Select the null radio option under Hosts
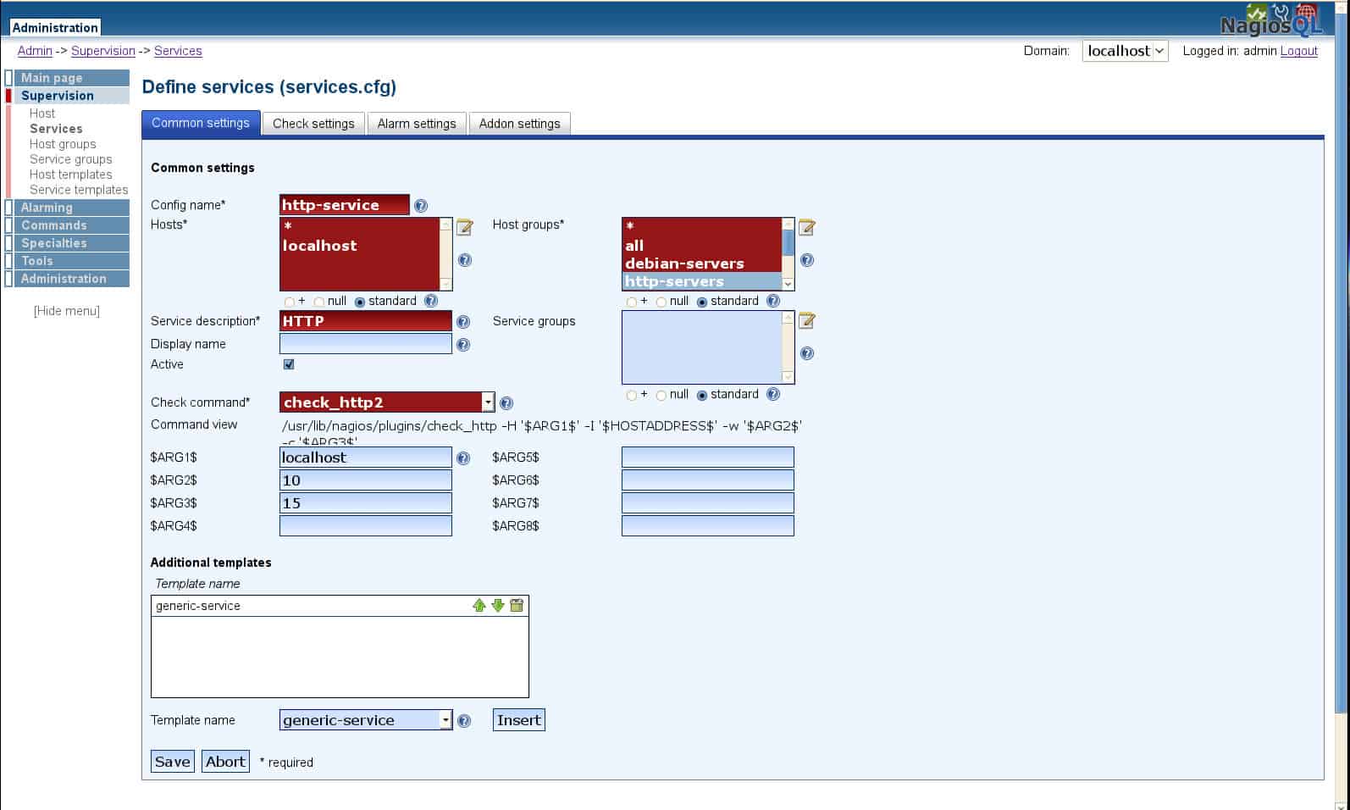Screen dimensions: 1350x810 pyautogui.click(x=319, y=302)
